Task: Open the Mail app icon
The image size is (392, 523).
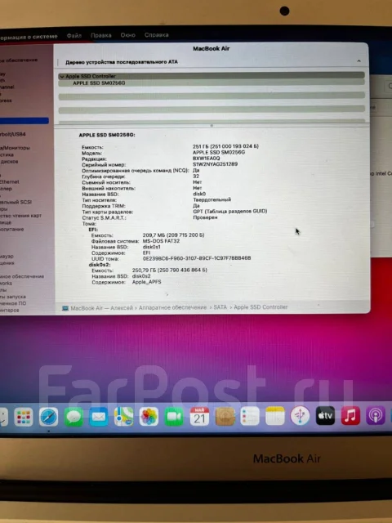Action: click(x=99, y=417)
